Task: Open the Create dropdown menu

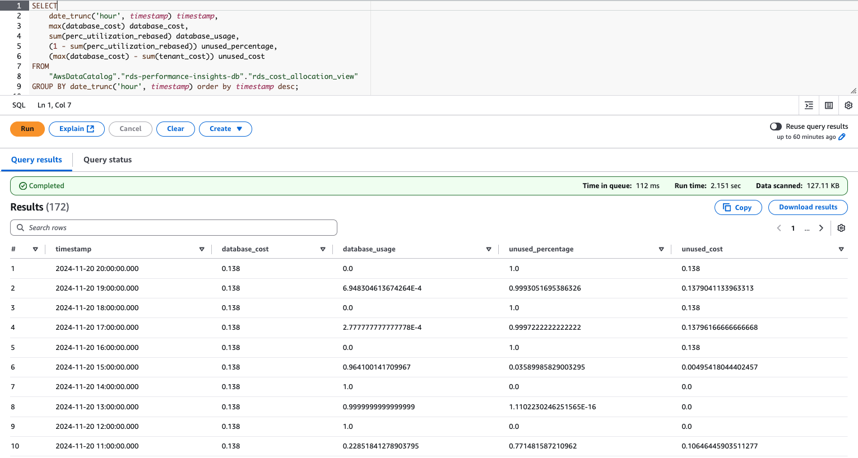Action: click(x=225, y=129)
